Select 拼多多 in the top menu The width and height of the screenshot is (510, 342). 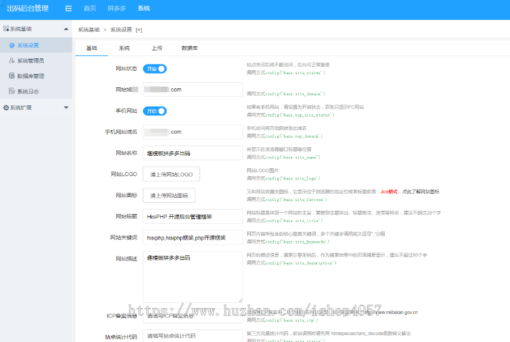point(117,7)
